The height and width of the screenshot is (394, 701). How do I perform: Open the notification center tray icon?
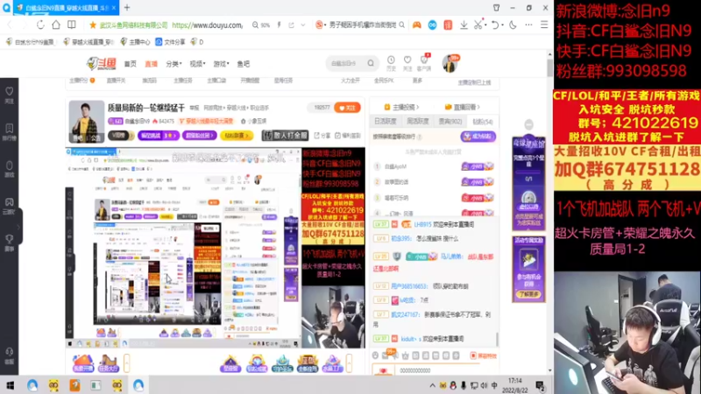tap(540, 385)
